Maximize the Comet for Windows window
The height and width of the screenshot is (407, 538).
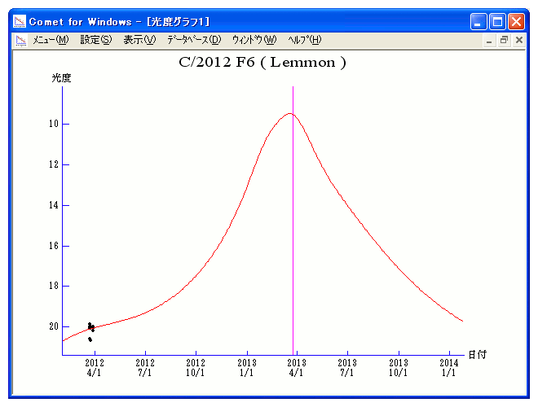click(x=497, y=22)
